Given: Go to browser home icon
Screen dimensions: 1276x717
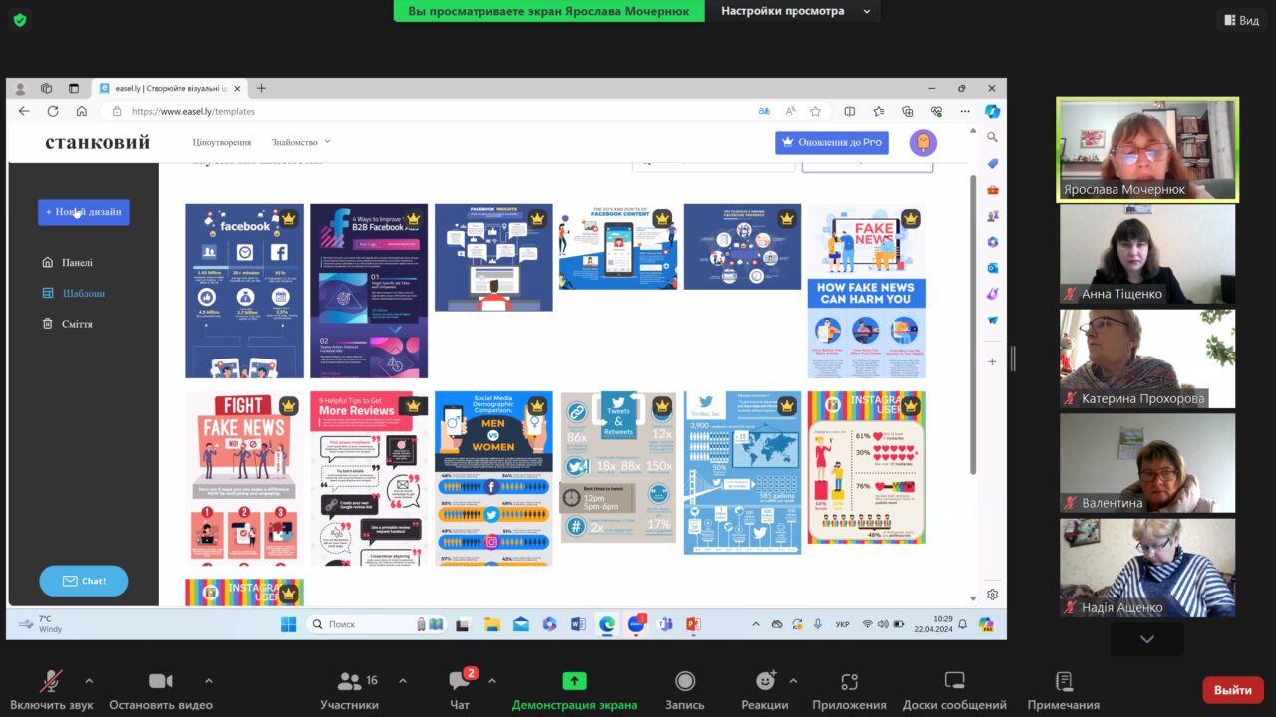Looking at the screenshot, I should 82,111.
